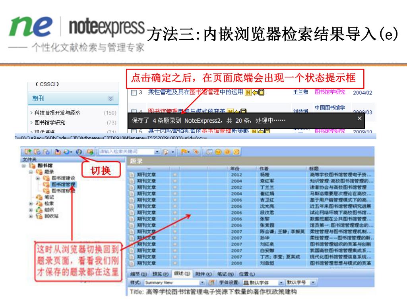Collapse the 题录 folder node
This screenshot has height=305, width=407.
[31, 172]
